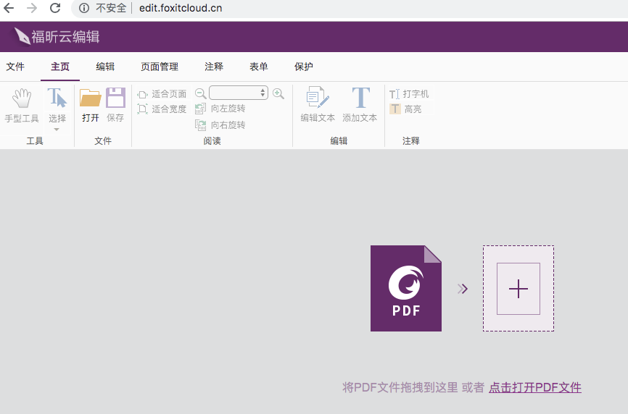The width and height of the screenshot is (628, 414).
Task: Rotate left with 向左旋转
Action: (220, 109)
